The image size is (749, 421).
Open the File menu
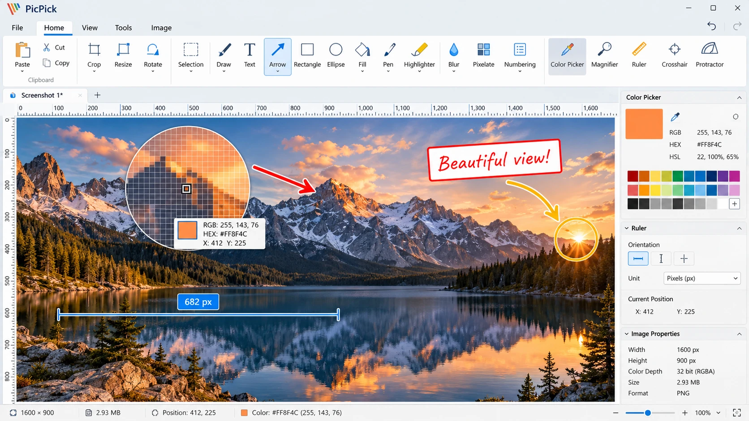(17, 28)
